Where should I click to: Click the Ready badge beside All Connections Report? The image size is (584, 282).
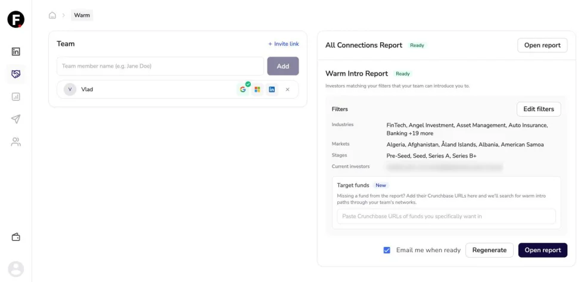point(417,45)
